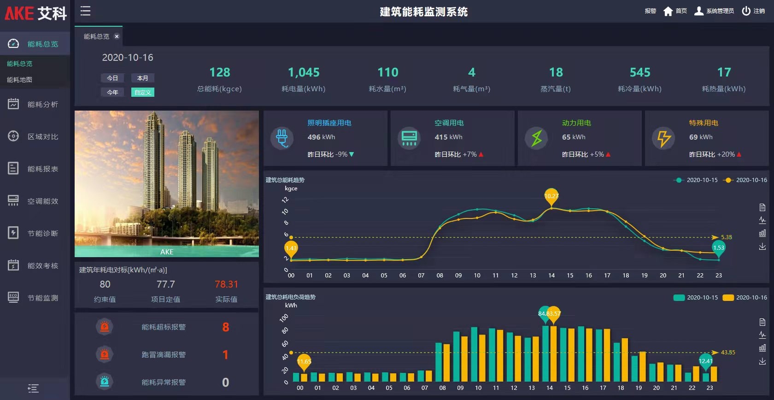Image resolution: width=774 pixels, height=400 pixels.
Task: Expand the 区域对比 sidebar section
Action: [35, 137]
